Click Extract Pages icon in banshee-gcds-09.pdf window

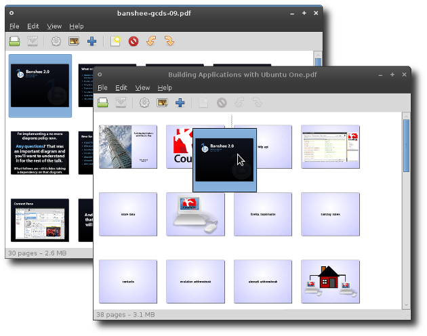point(115,41)
